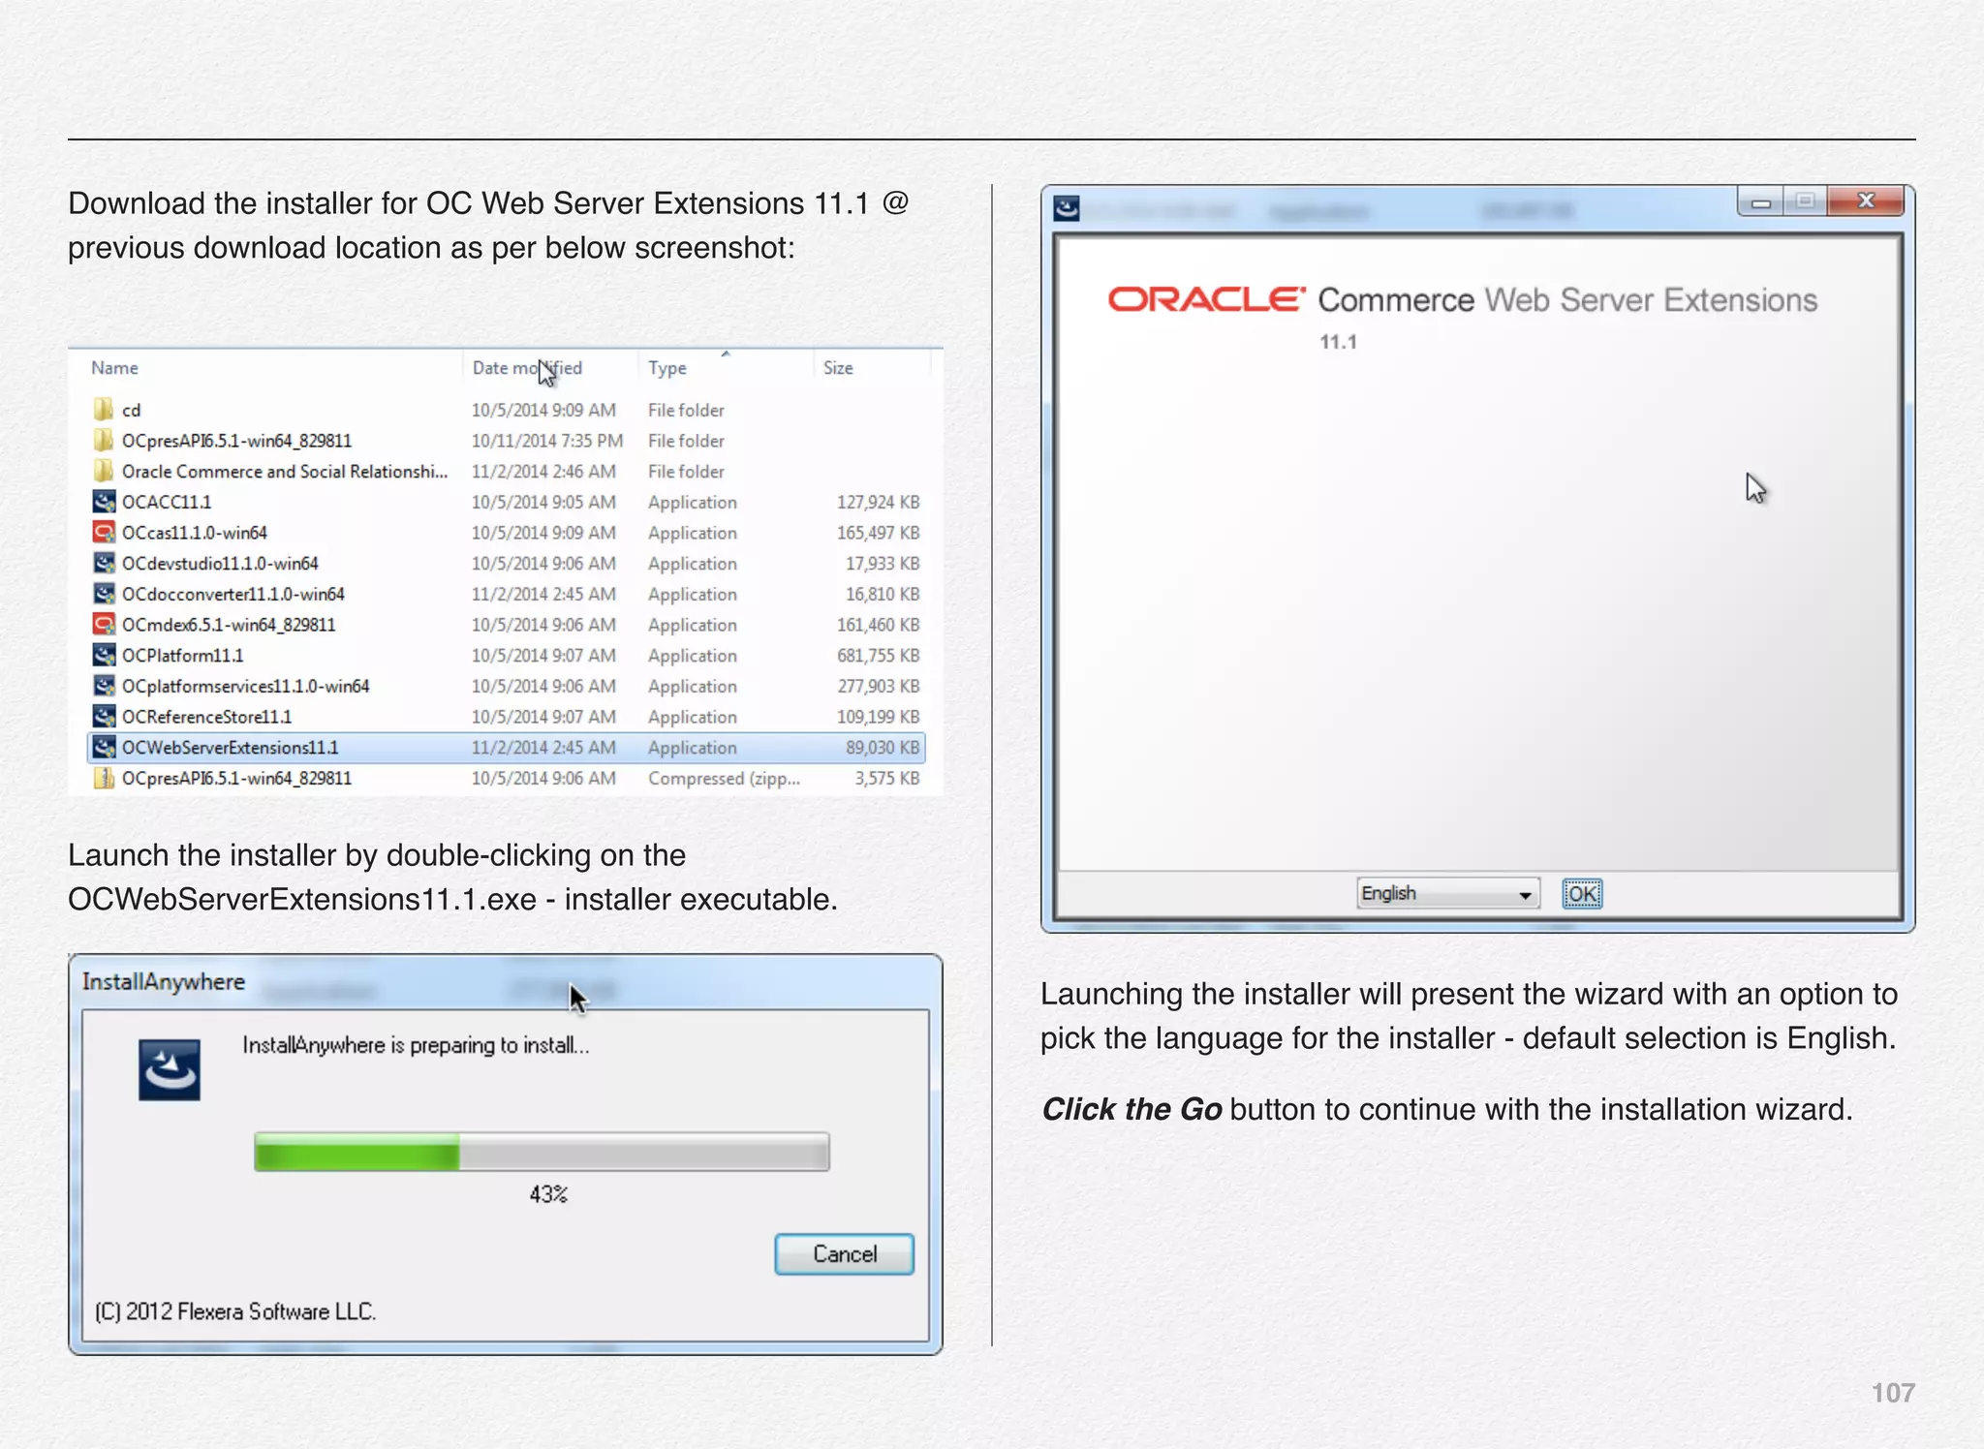The height and width of the screenshot is (1449, 1984).
Task: Open the English language dropdown
Action: tap(1448, 893)
